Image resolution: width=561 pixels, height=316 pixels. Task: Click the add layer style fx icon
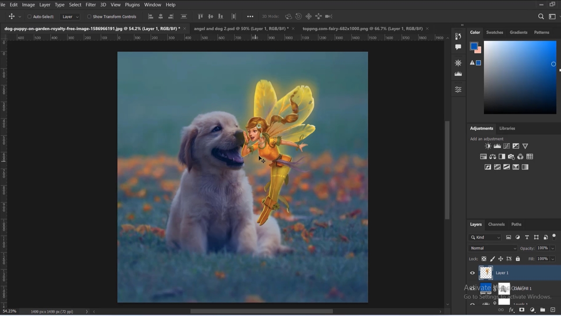click(511, 310)
